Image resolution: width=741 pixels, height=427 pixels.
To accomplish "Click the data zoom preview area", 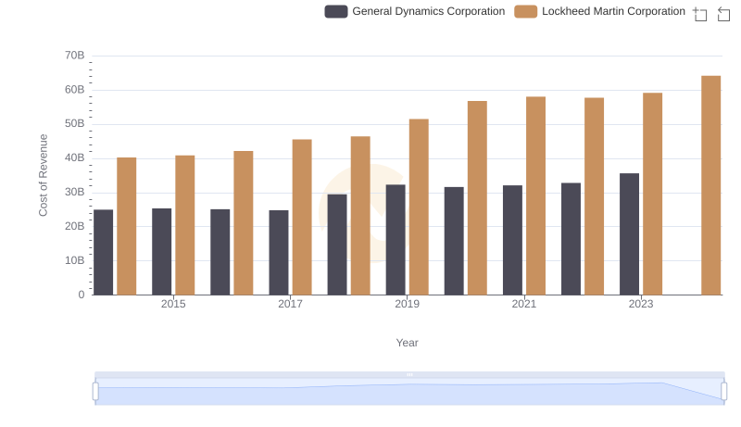I will point(409,392).
